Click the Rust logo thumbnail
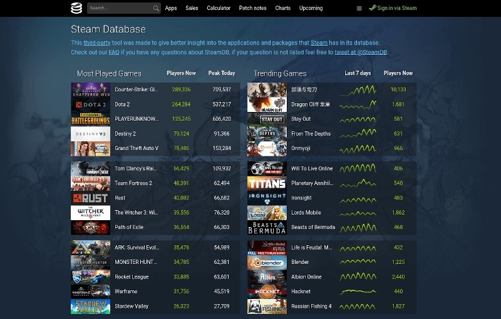The height and width of the screenshot is (319, 501). coord(90,198)
